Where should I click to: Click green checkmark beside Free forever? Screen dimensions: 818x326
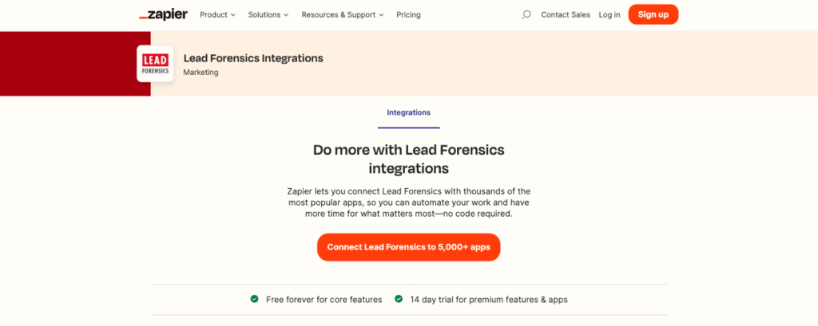pyautogui.click(x=254, y=299)
